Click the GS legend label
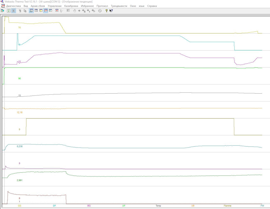This screenshot has width=270, height=209. 19,206
